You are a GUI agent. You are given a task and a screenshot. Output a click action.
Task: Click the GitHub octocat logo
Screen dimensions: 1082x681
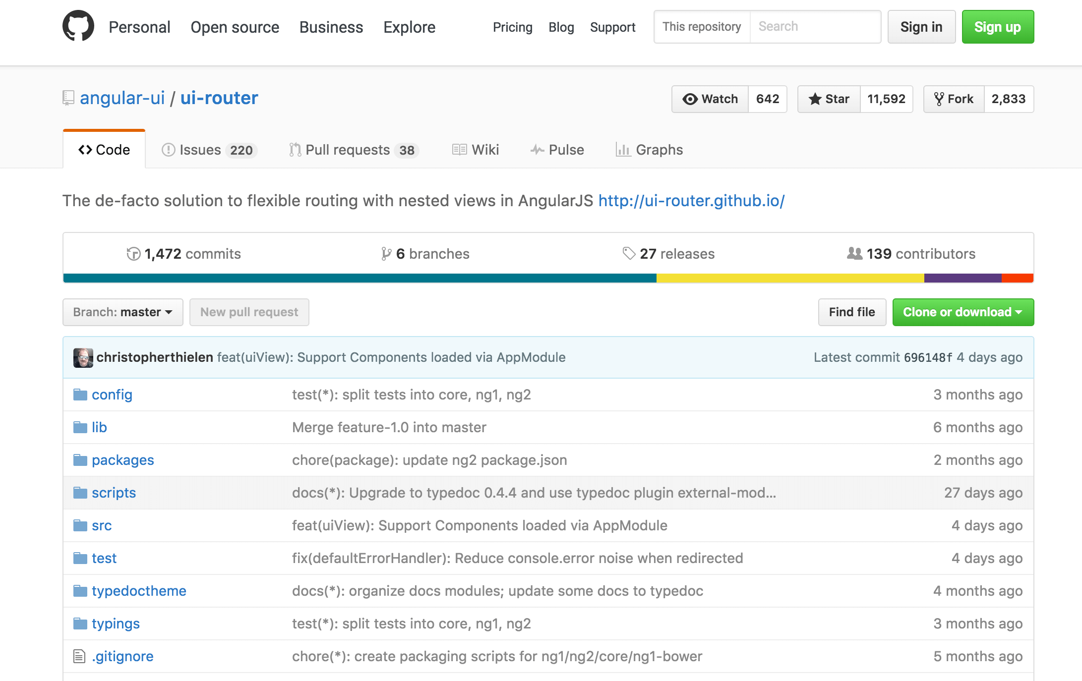pyautogui.click(x=78, y=26)
